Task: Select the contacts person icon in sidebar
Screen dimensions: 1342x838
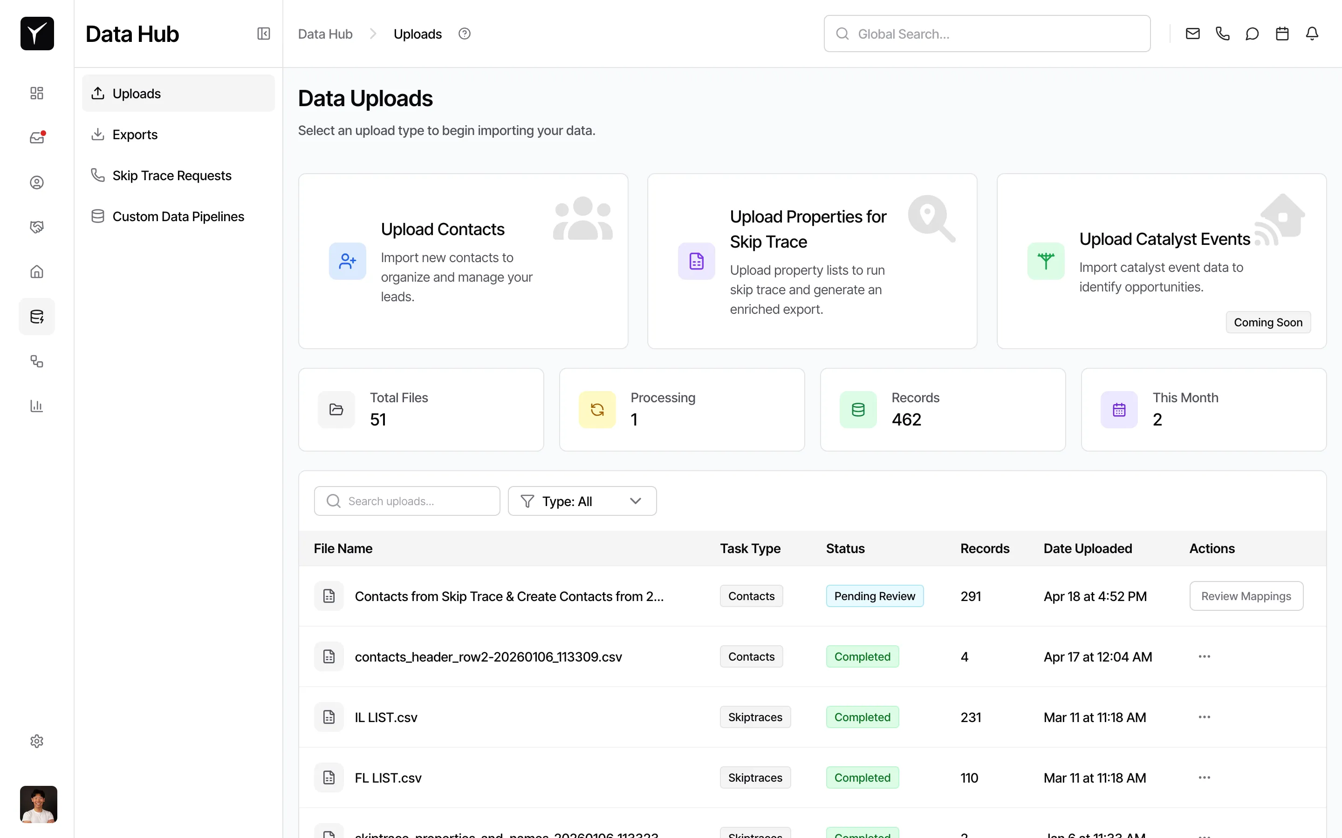Action: pos(37,182)
